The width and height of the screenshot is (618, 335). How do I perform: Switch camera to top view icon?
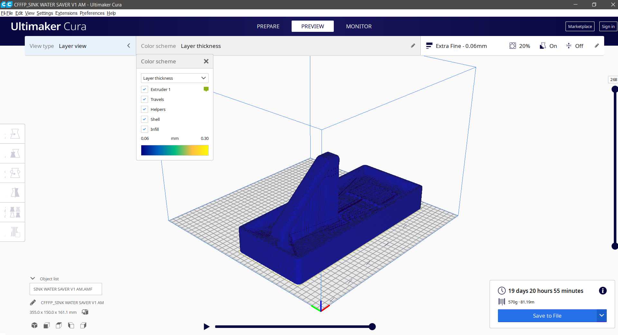[x=59, y=325]
